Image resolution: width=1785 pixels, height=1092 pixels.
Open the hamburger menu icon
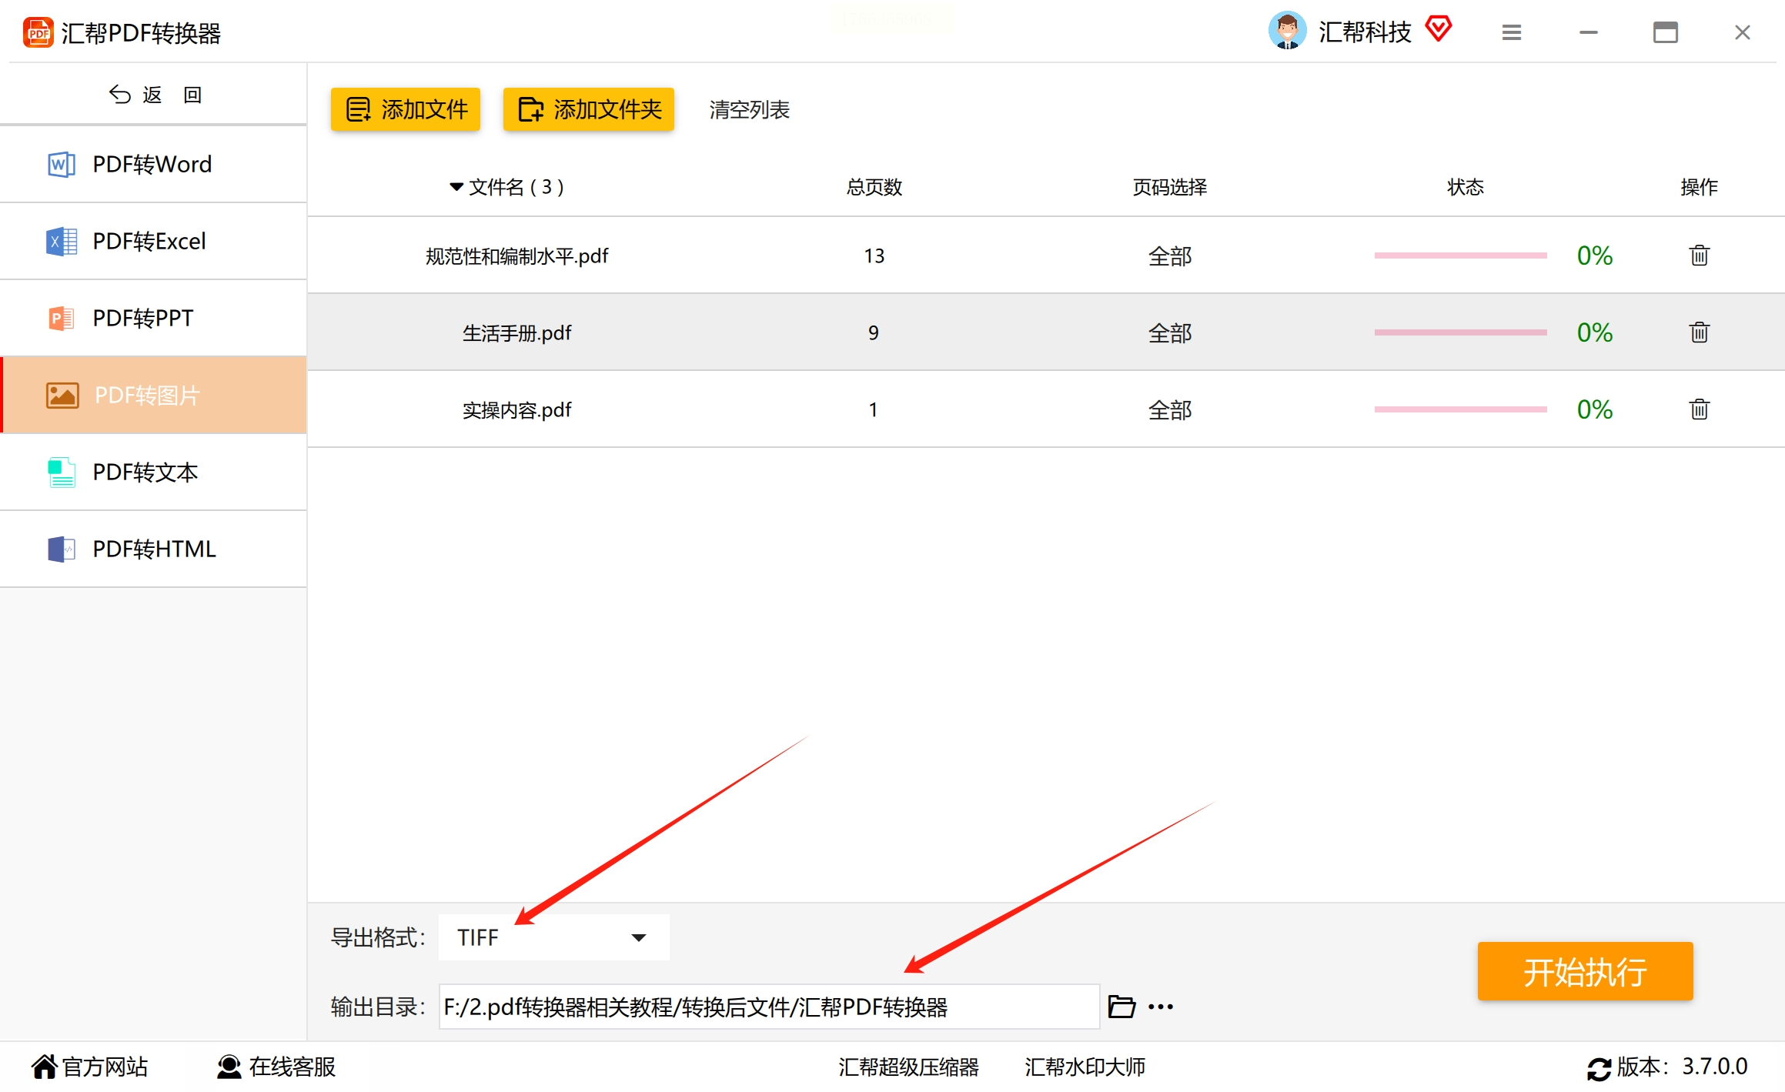tap(1511, 32)
